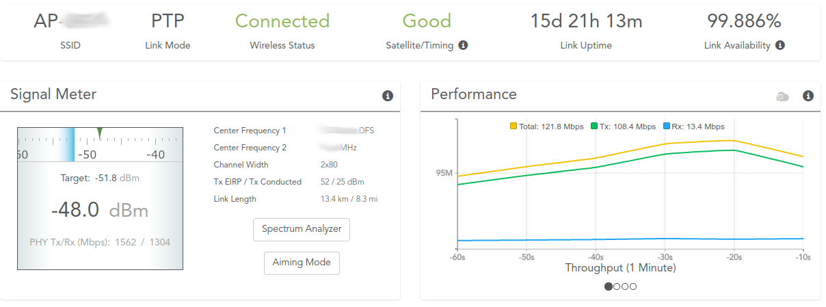Click the Connected wireless status text
826x307 pixels.
(x=282, y=21)
